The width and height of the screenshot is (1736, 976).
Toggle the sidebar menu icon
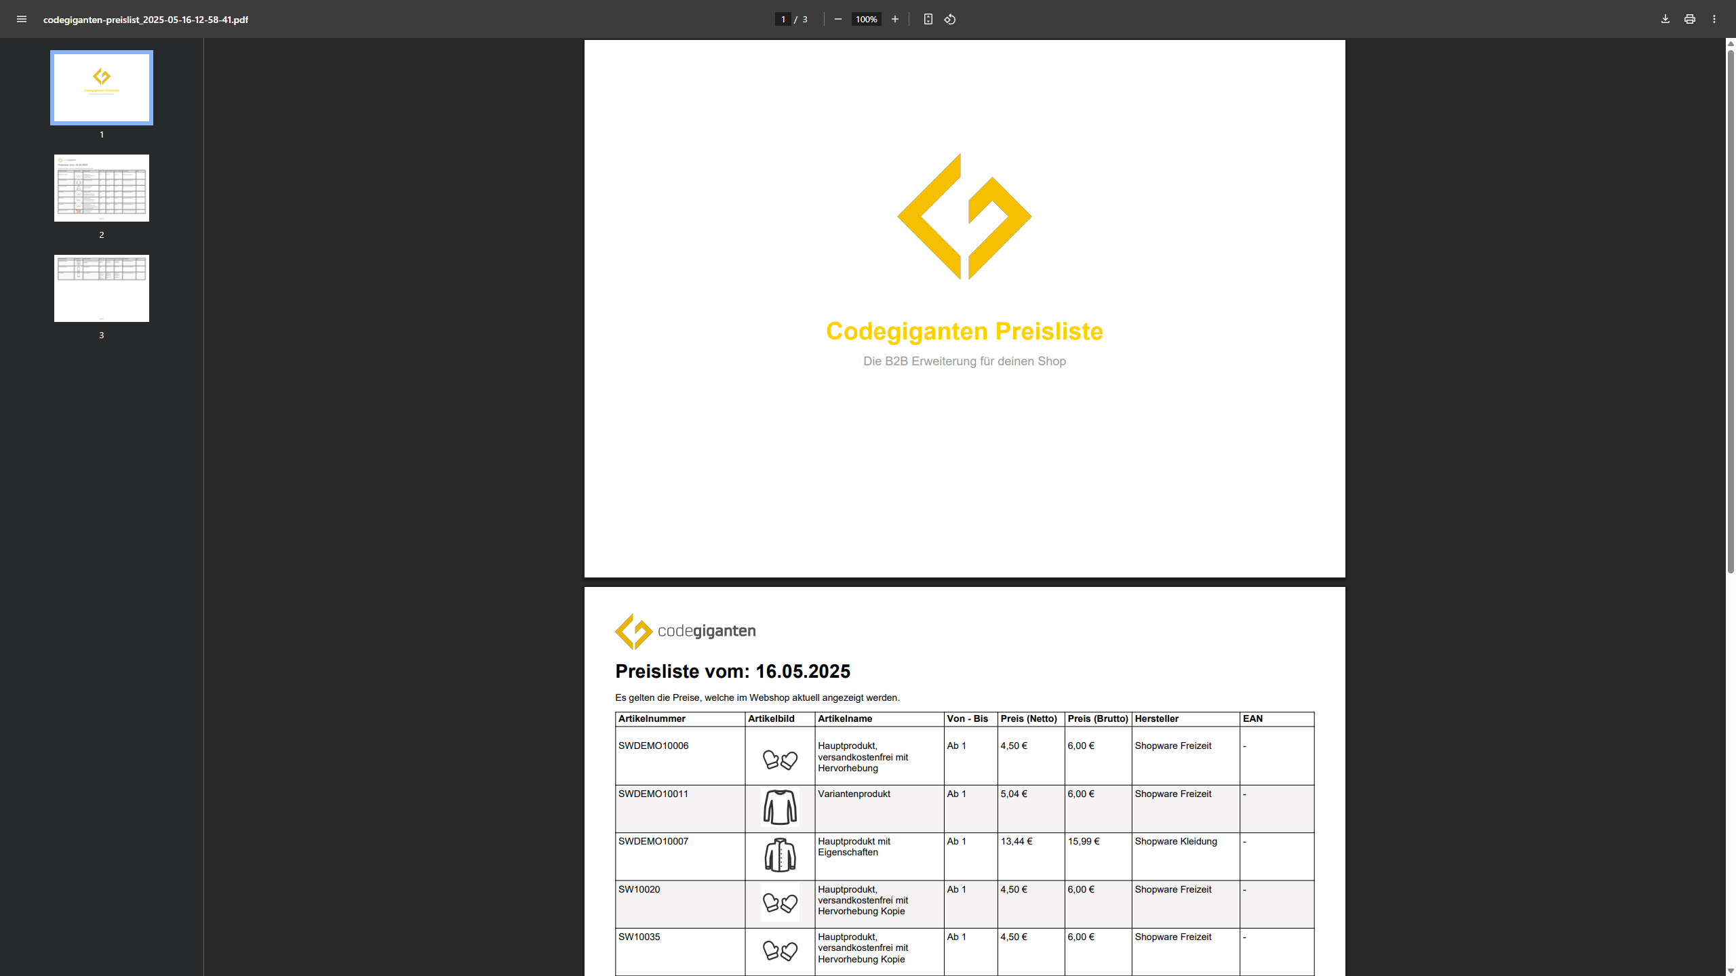[x=22, y=19]
